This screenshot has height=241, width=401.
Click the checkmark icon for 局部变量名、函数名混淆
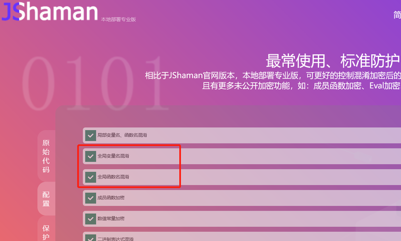click(x=90, y=135)
